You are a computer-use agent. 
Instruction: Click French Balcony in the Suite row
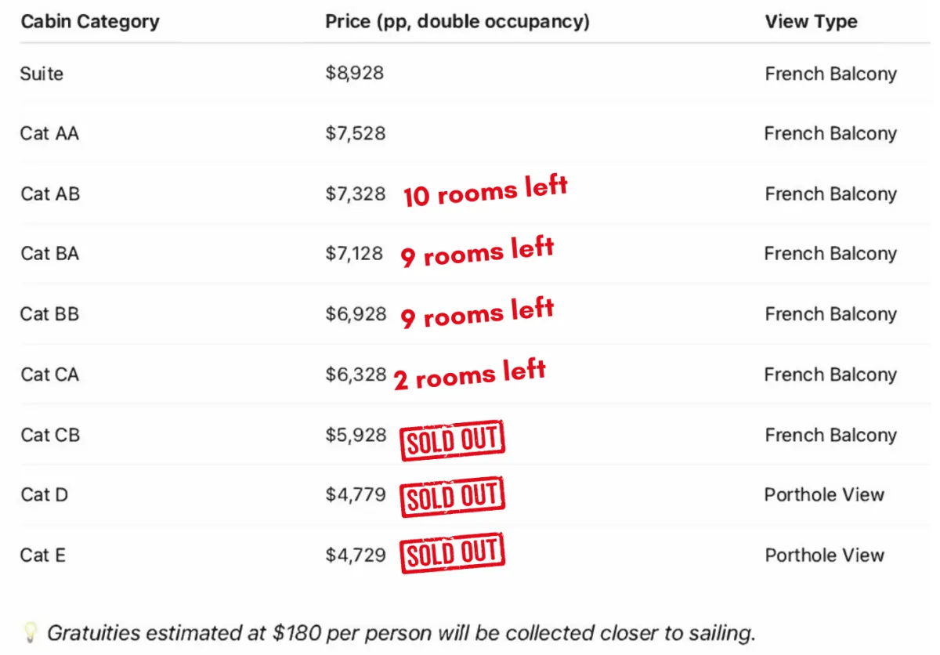click(x=830, y=74)
